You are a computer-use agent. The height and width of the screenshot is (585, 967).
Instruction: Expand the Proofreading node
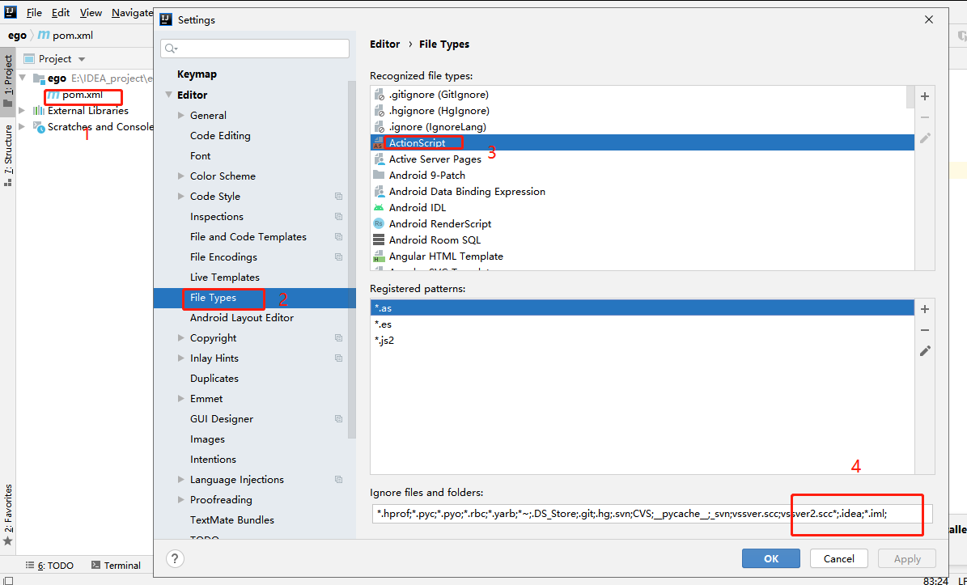(x=180, y=500)
